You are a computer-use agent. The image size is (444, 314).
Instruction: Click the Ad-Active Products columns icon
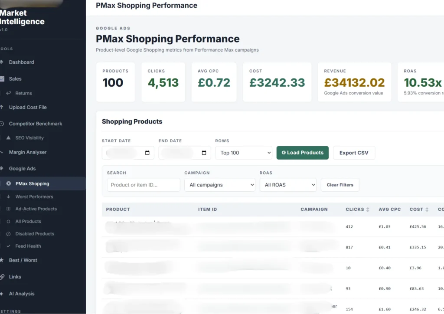pyautogui.click(x=9, y=209)
